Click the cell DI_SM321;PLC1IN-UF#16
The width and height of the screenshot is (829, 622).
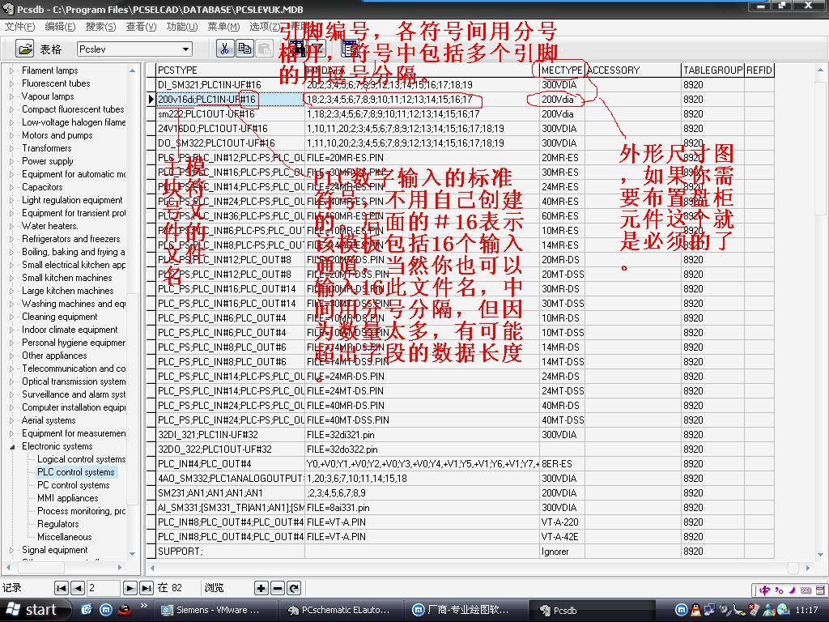pos(231,84)
